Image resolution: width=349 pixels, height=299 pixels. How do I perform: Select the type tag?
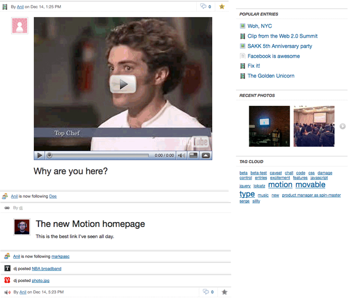point(247,194)
